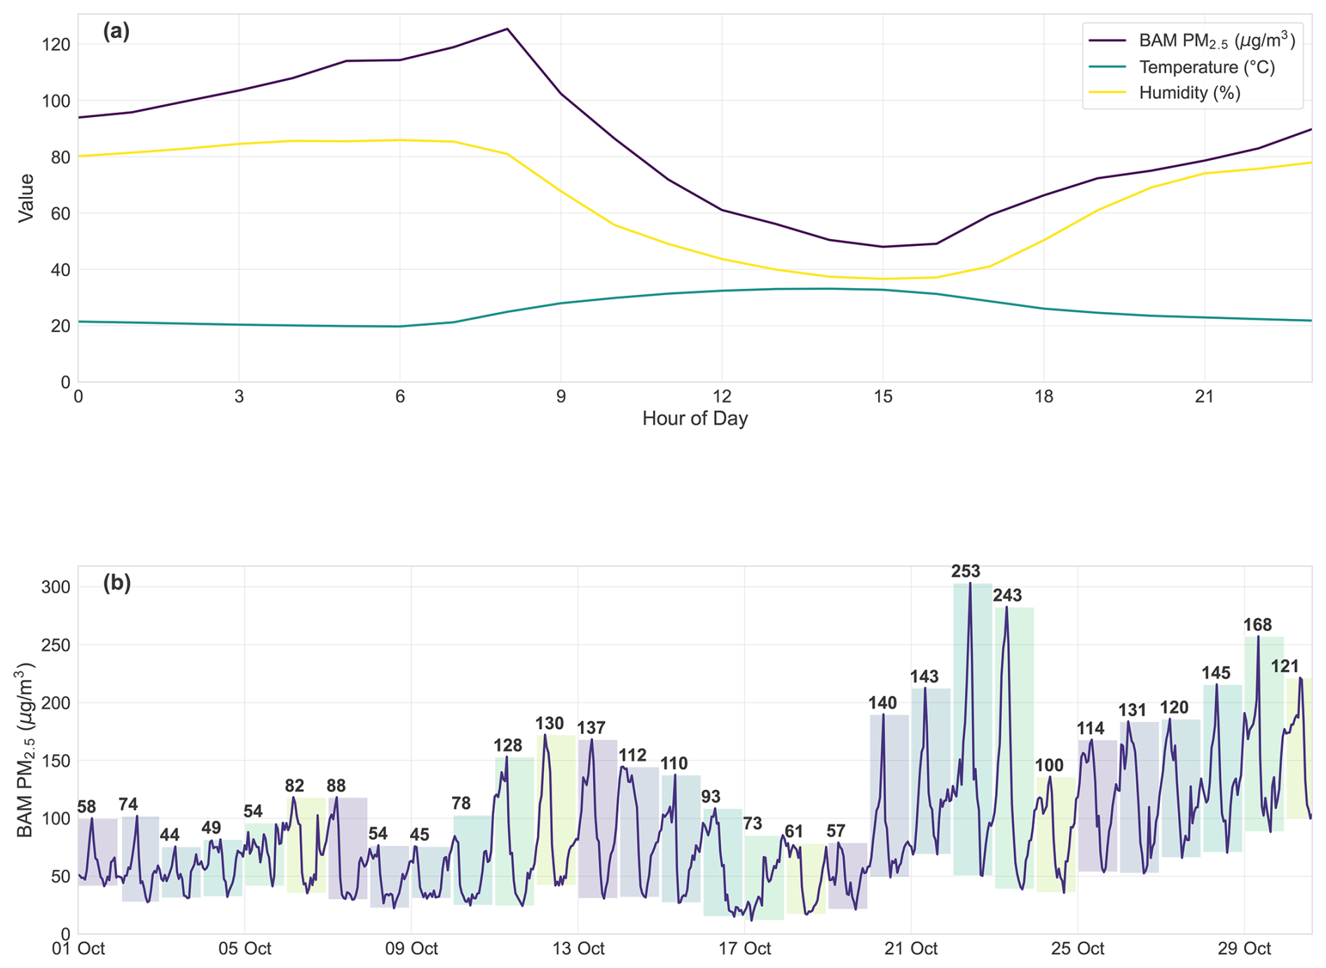
Task: Click the purple BAM PM2.5 legend line swatch
Action: (1107, 41)
